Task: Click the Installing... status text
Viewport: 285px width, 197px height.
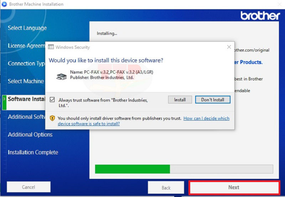Action: (x=107, y=33)
